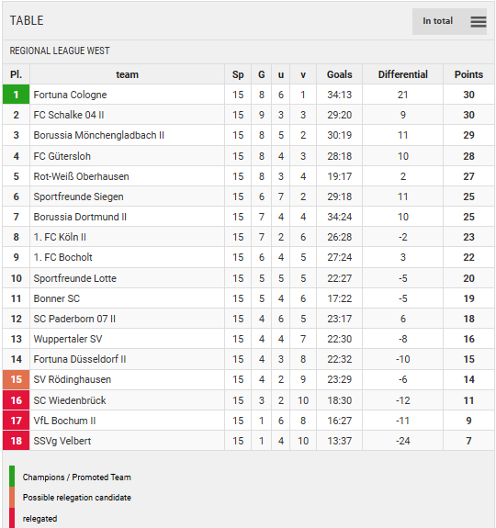Open SV Rödinghausen team link
The width and height of the screenshot is (496, 528).
(72, 379)
